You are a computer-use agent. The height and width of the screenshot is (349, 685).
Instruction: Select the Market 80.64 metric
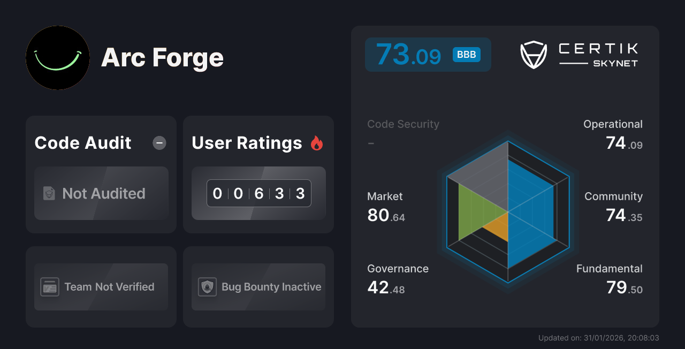[x=385, y=206]
